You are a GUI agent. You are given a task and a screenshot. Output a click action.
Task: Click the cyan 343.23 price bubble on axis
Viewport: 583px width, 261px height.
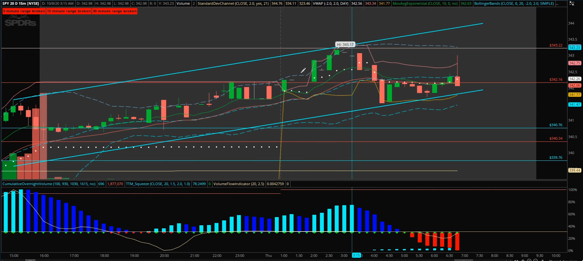pyautogui.click(x=575, y=48)
